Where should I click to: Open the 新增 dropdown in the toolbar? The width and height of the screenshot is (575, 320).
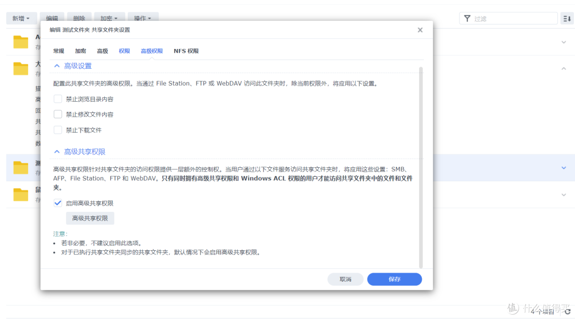[x=21, y=18]
